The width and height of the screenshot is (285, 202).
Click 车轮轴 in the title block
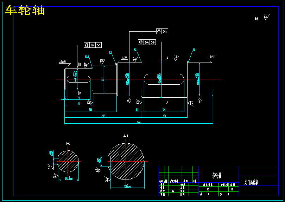pos(216,176)
